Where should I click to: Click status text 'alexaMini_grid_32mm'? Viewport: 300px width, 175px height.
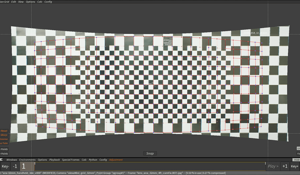point(81,173)
